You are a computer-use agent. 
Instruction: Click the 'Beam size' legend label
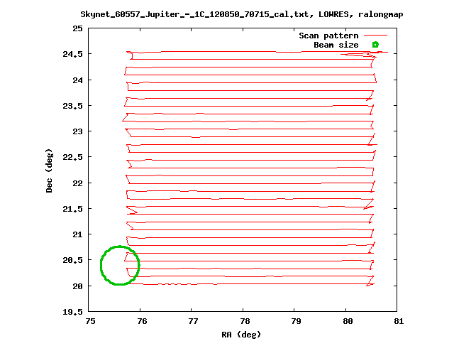(x=336, y=45)
